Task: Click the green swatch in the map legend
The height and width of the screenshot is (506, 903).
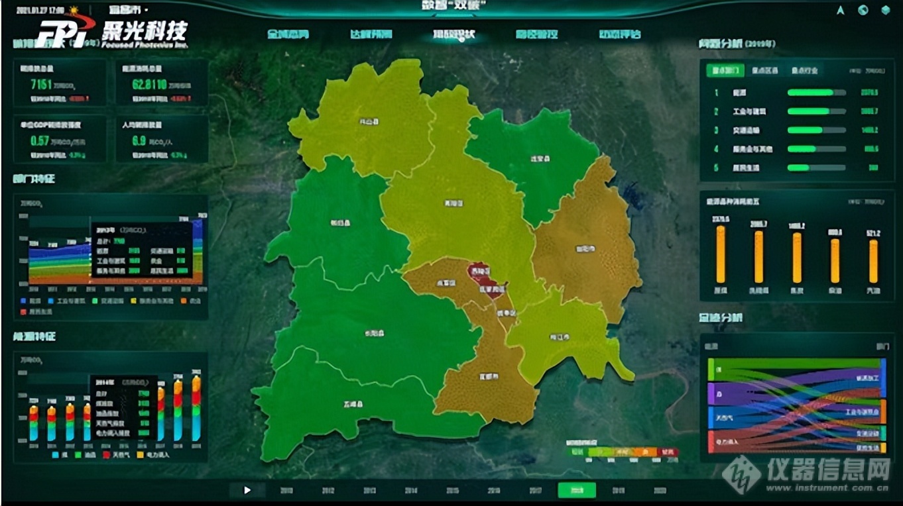Action: pyautogui.click(x=576, y=452)
